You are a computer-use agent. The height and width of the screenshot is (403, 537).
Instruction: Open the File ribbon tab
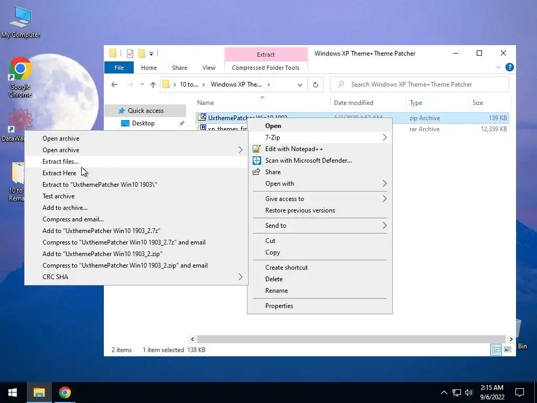119,68
